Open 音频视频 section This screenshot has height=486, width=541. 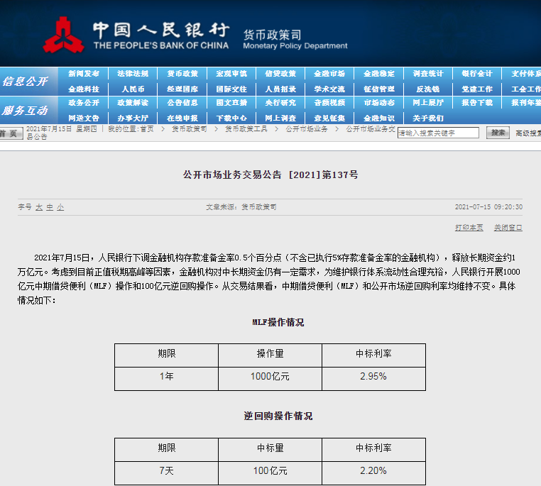click(x=329, y=103)
